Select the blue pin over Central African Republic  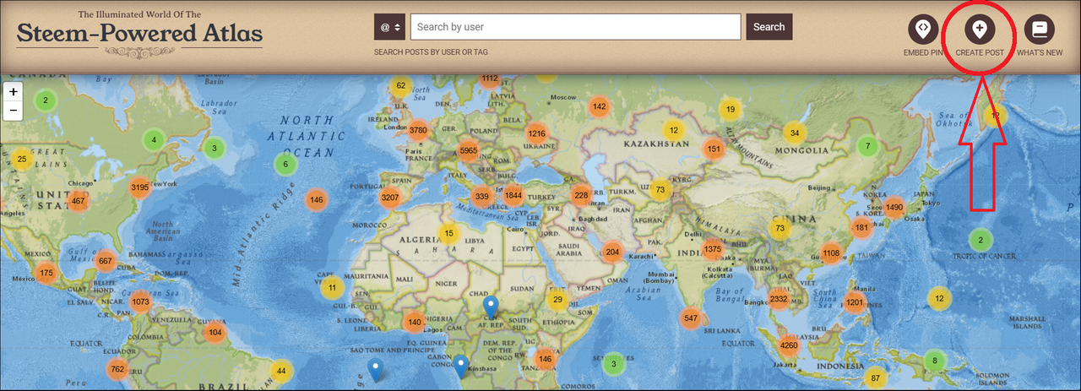point(490,307)
